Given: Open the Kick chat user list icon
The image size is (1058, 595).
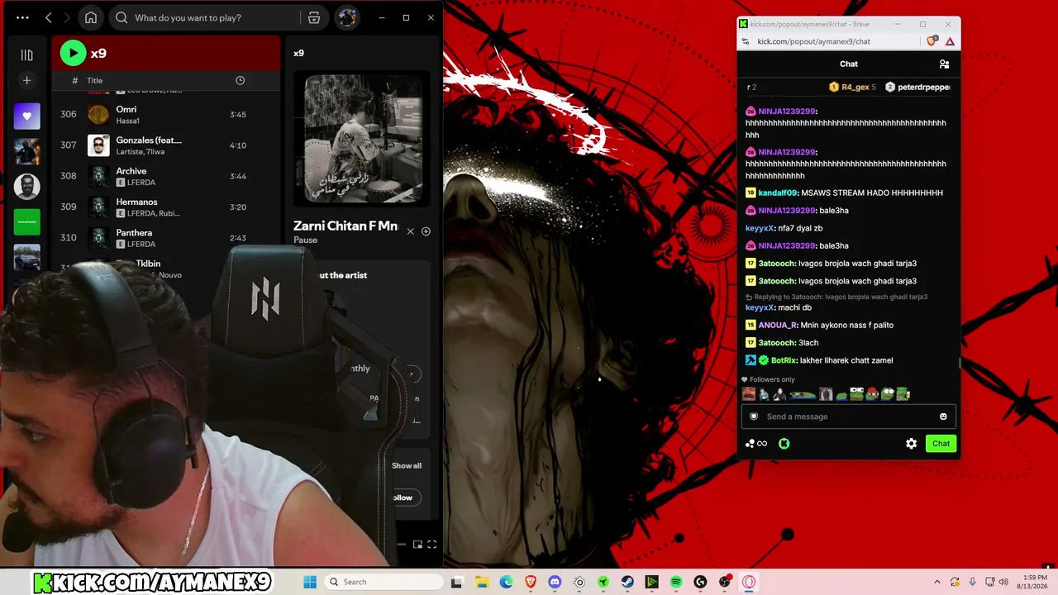Looking at the screenshot, I should click(944, 64).
